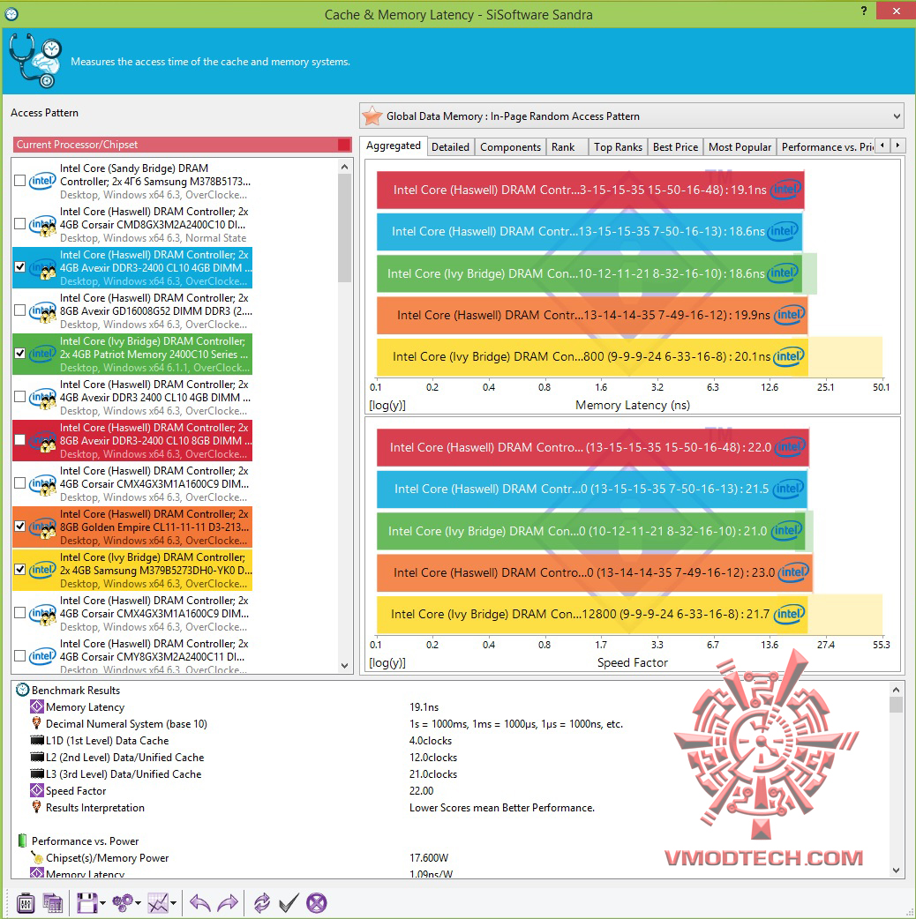Click the orange Haswell 23.0 speed factor bar
The width and height of the screenshot is (916, 919).
click(595, 572)
